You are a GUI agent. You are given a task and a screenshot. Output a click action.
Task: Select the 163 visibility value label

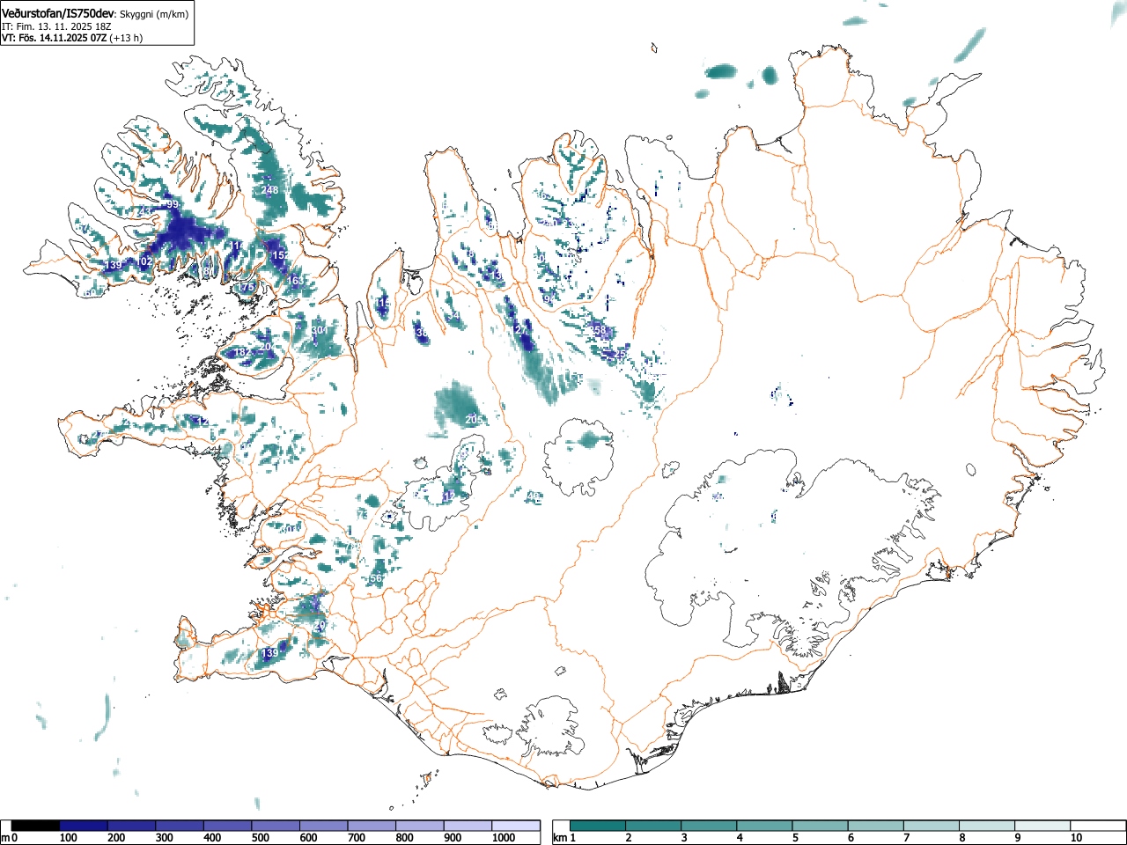click(x=295, y=281)
